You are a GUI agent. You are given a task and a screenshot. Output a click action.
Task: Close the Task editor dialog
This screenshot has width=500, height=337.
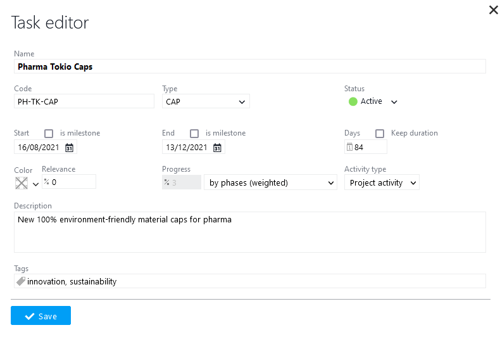(x=493, y=10)
